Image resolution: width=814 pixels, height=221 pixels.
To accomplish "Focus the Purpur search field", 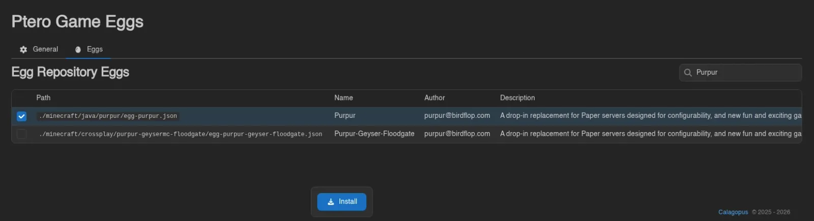I will tap(741, 73).
